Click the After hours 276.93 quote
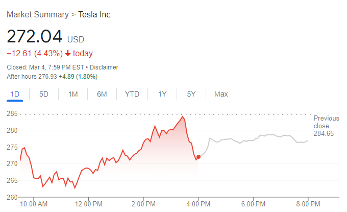Screen dimensions: 347x212 (x=52, y=77)
